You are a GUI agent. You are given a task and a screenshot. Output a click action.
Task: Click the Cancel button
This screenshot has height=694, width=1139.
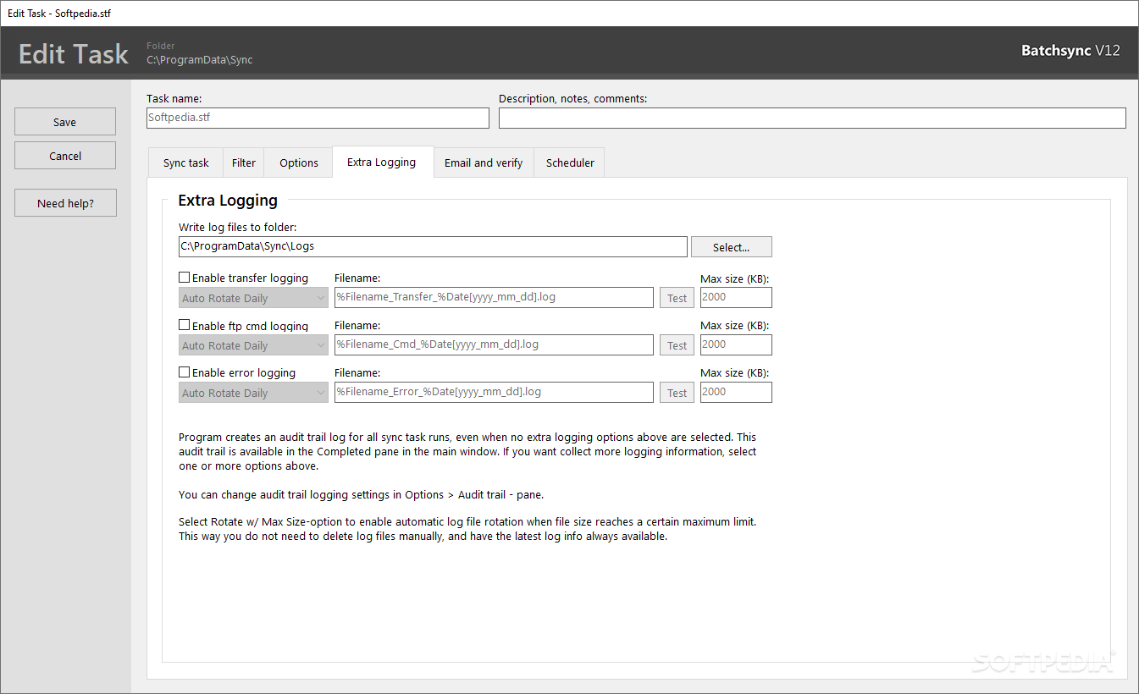pos(65,156)
